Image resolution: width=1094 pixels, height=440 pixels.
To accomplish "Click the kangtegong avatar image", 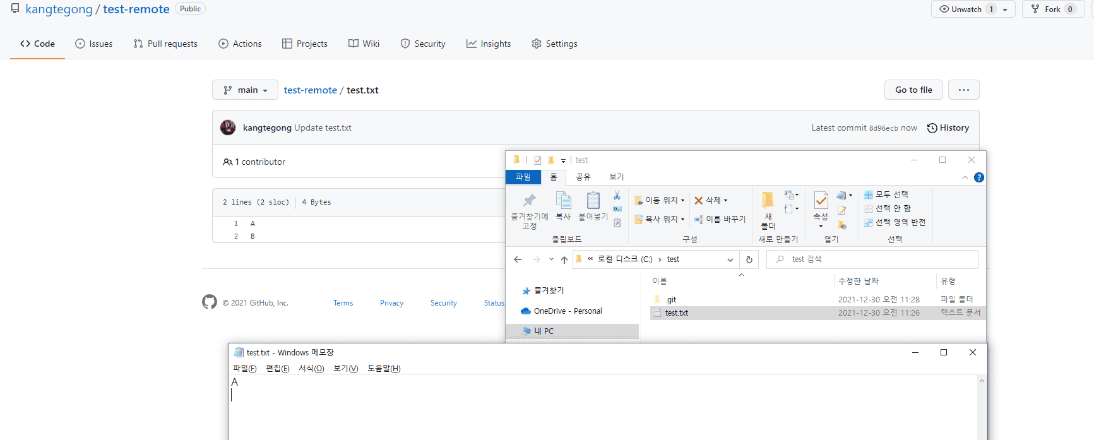I will [228, 128].
